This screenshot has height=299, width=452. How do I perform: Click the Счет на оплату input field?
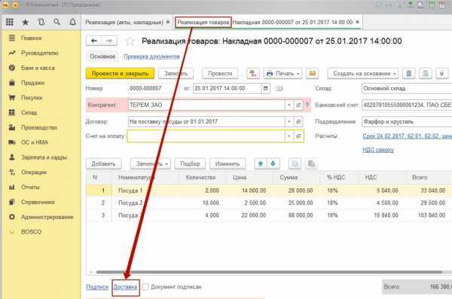point(206,136)
